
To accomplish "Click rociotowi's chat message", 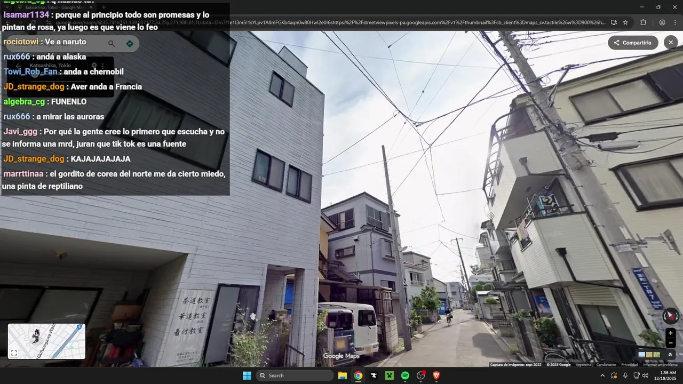I will pos(45,42).
